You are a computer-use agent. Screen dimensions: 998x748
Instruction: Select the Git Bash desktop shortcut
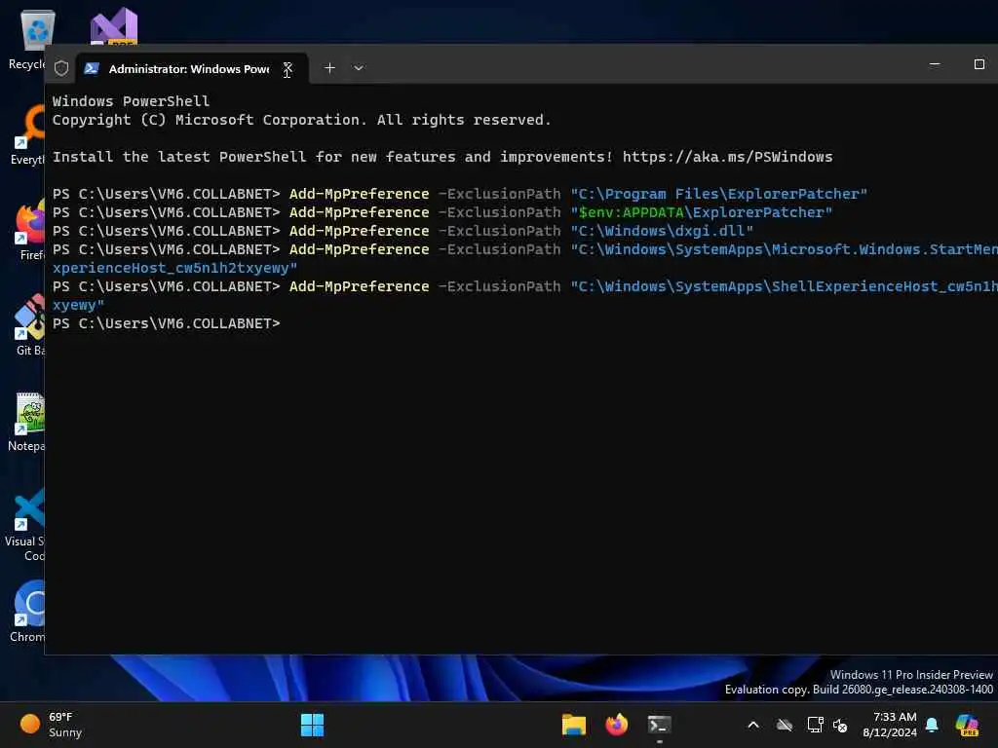coord(29,325)
